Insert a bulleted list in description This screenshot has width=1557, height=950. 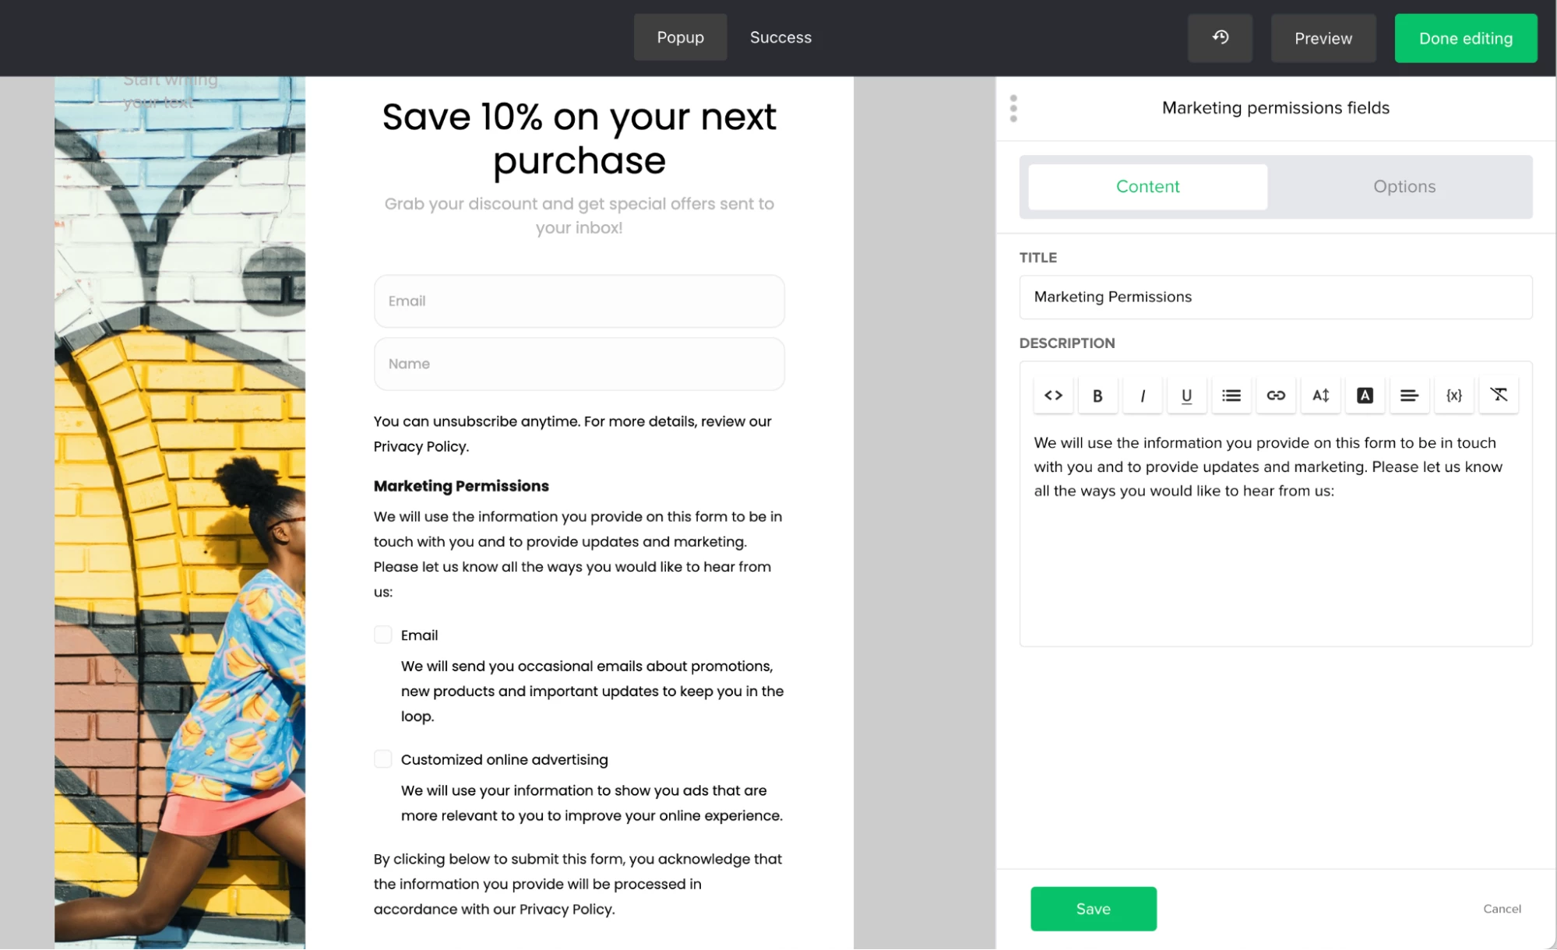(1231, 396)
